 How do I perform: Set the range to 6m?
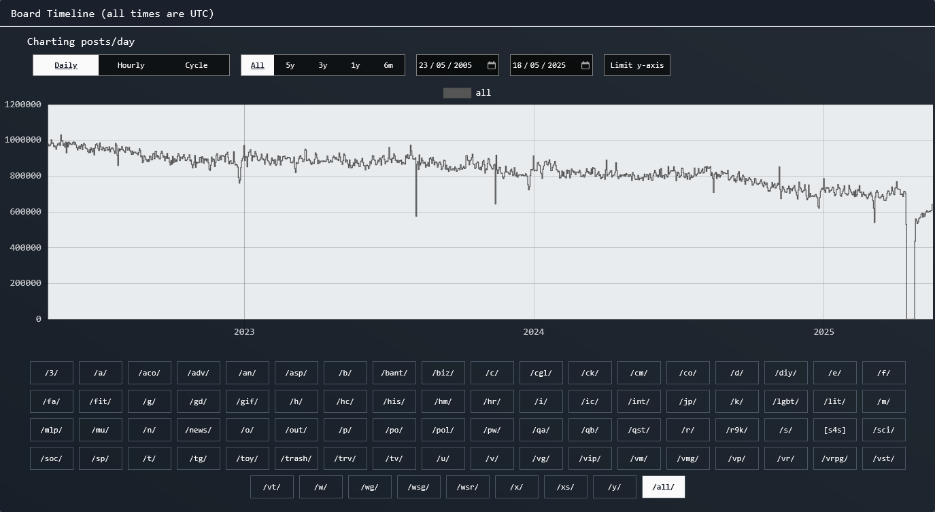point(388,65)
